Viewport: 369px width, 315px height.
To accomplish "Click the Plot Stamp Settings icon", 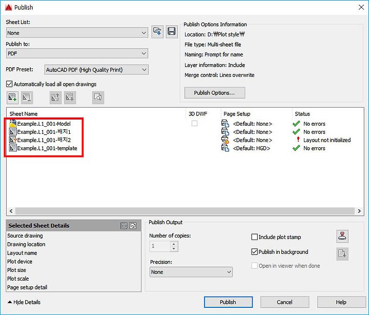I will coord(342,237).
